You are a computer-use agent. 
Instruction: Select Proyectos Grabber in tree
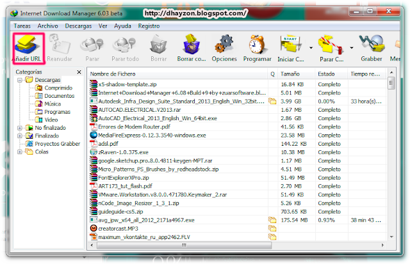pos(58,144)
